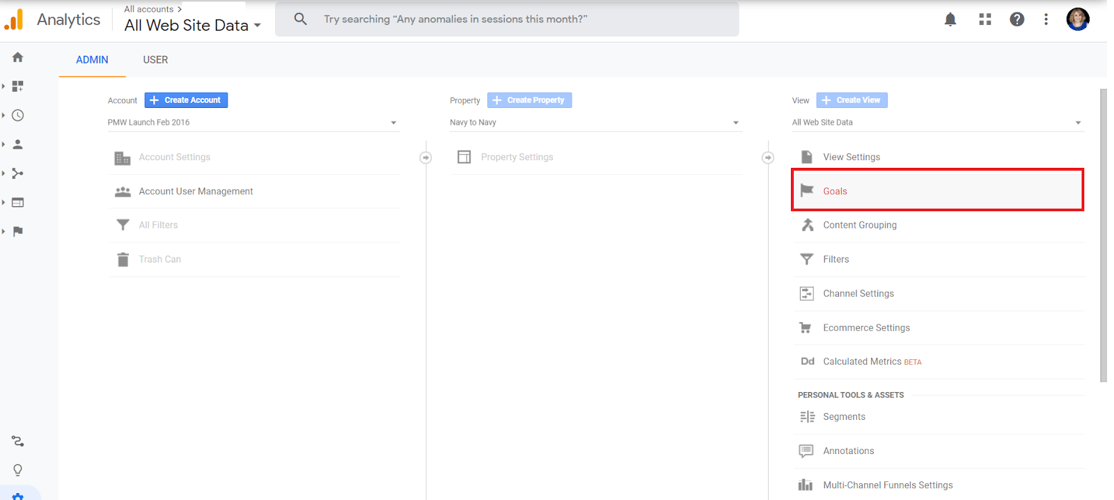Click the Create Property button
The height and width of the screenshot is (500, 1114).
pyautogui.click(x=530, y=100)
